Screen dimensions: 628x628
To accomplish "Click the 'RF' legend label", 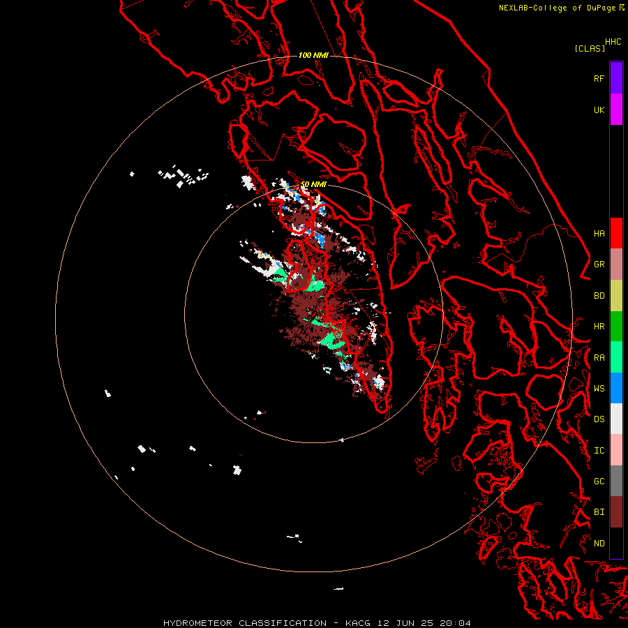I will coord(599,78).
